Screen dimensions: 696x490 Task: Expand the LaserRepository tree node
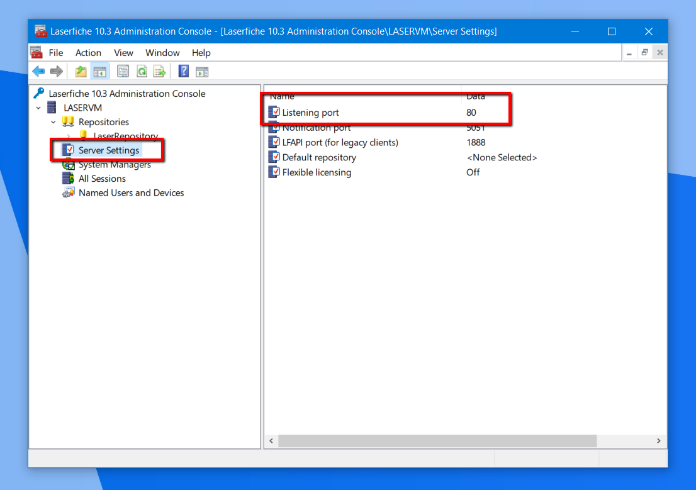pos(69,136)
